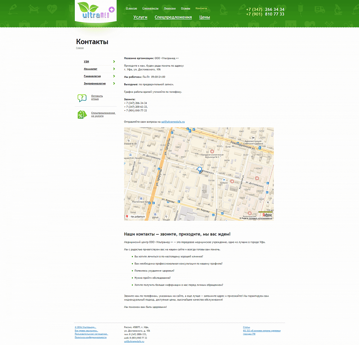Click the bullet Появилось ухудшение здоровья?
The image size is (359, 345).
click(x=154, y=271)
